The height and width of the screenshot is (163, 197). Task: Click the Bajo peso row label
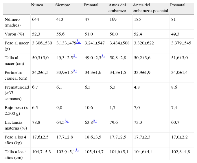pos(16,110)
